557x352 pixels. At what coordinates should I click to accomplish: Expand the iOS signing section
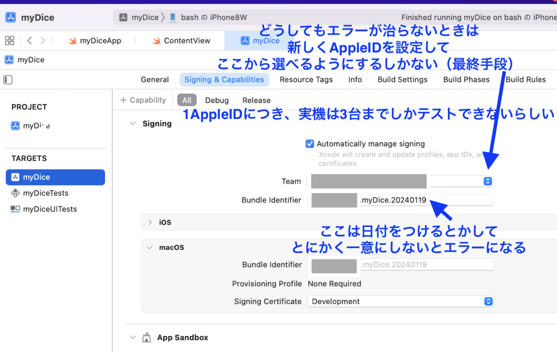pos(150,222)
